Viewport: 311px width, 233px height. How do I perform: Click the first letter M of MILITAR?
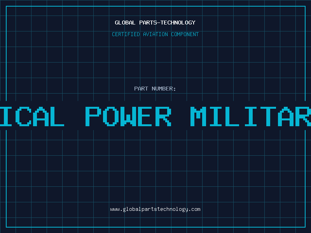click(x=198, y=116)
